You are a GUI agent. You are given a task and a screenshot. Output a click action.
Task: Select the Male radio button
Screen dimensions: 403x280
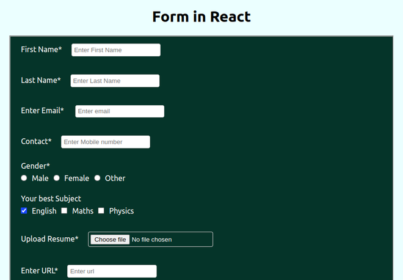click(24, 178)
